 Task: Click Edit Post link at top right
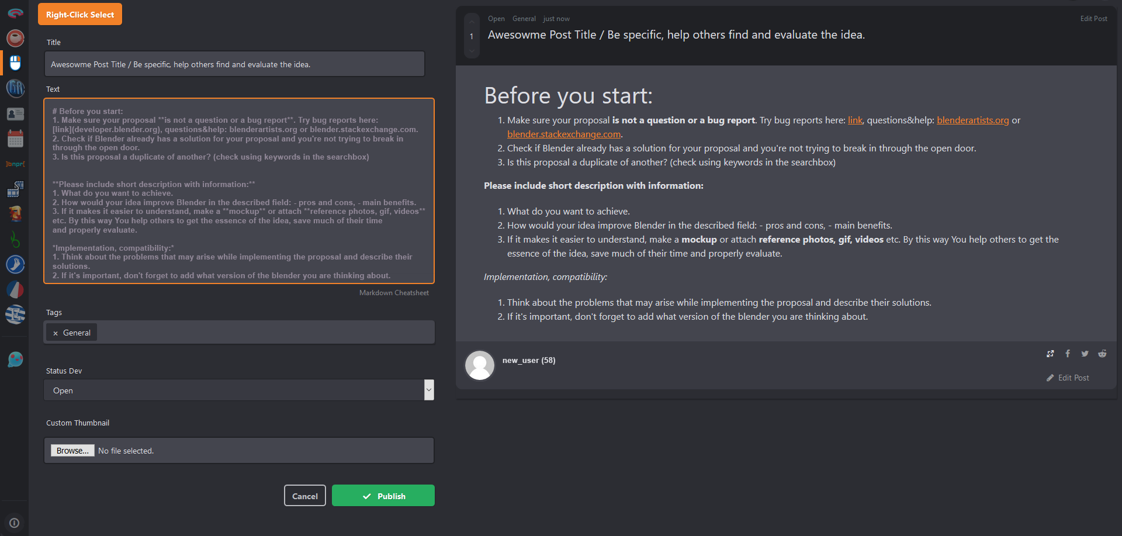1093,19
